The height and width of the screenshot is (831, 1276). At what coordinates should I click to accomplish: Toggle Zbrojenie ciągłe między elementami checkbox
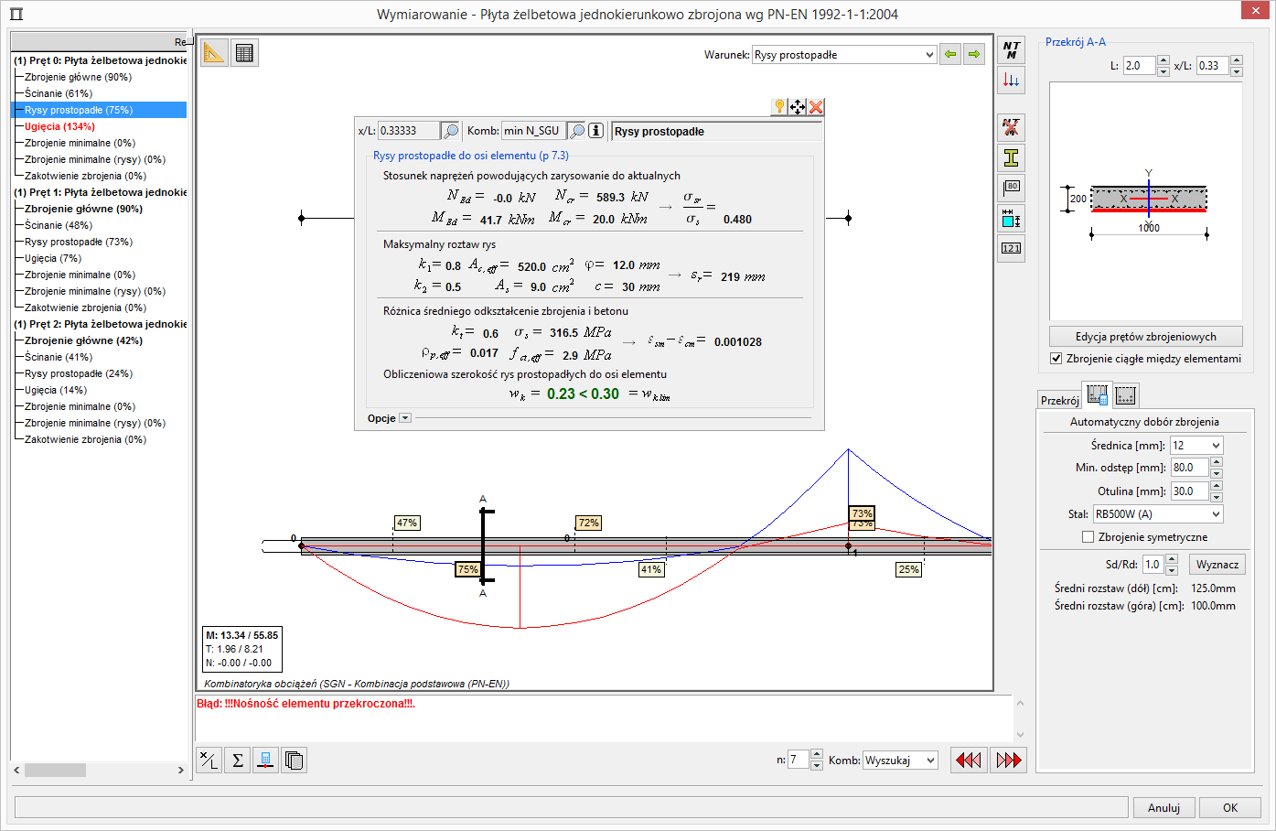click(1056, 359)
